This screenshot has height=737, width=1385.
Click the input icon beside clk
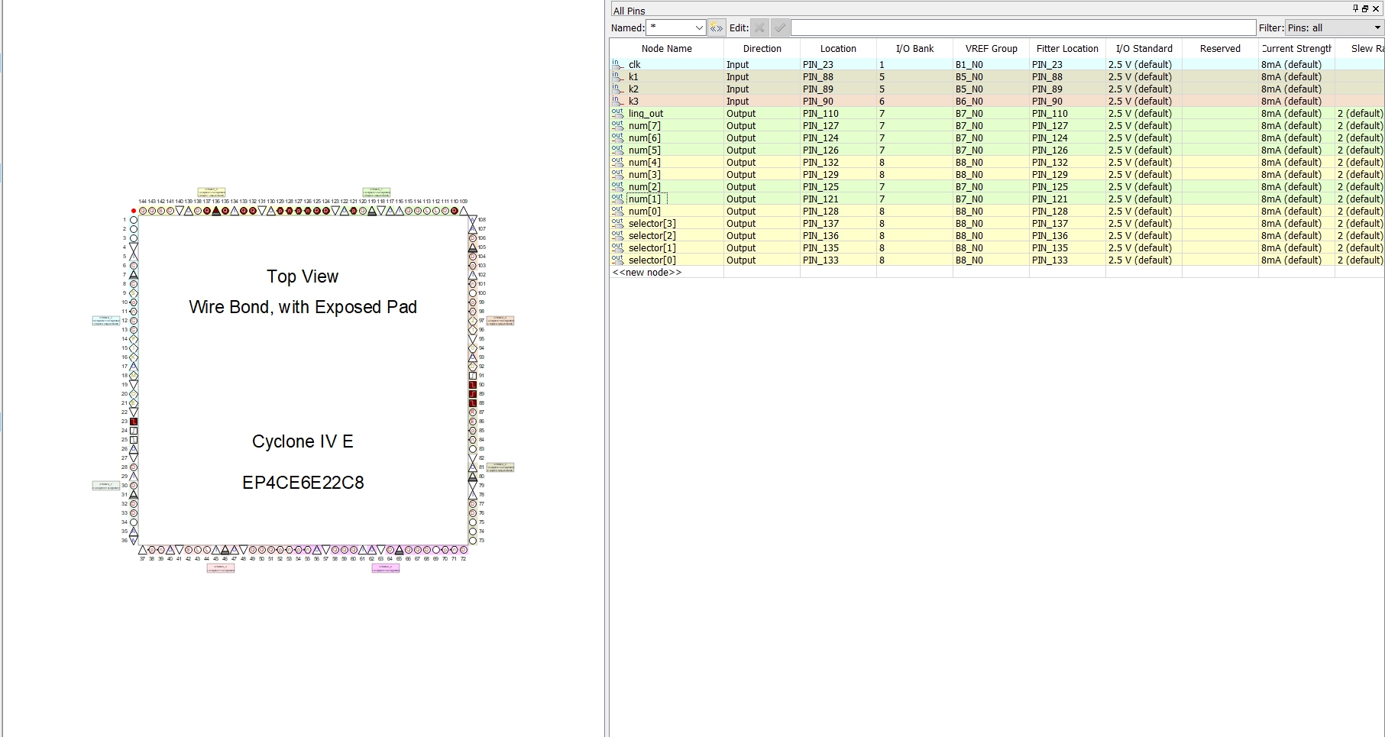point(617,64)
